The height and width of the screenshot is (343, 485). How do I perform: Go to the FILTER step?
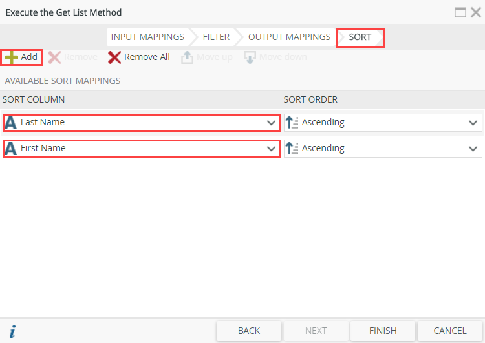pyautogui.click(x=216, y=37)
